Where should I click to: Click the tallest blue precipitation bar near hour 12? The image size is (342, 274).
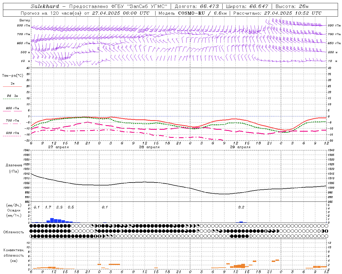(52, 220)
